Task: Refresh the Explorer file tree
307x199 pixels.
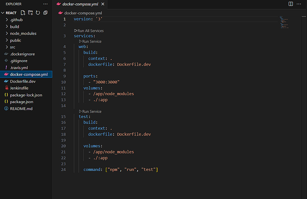Action: coord(38,13)
